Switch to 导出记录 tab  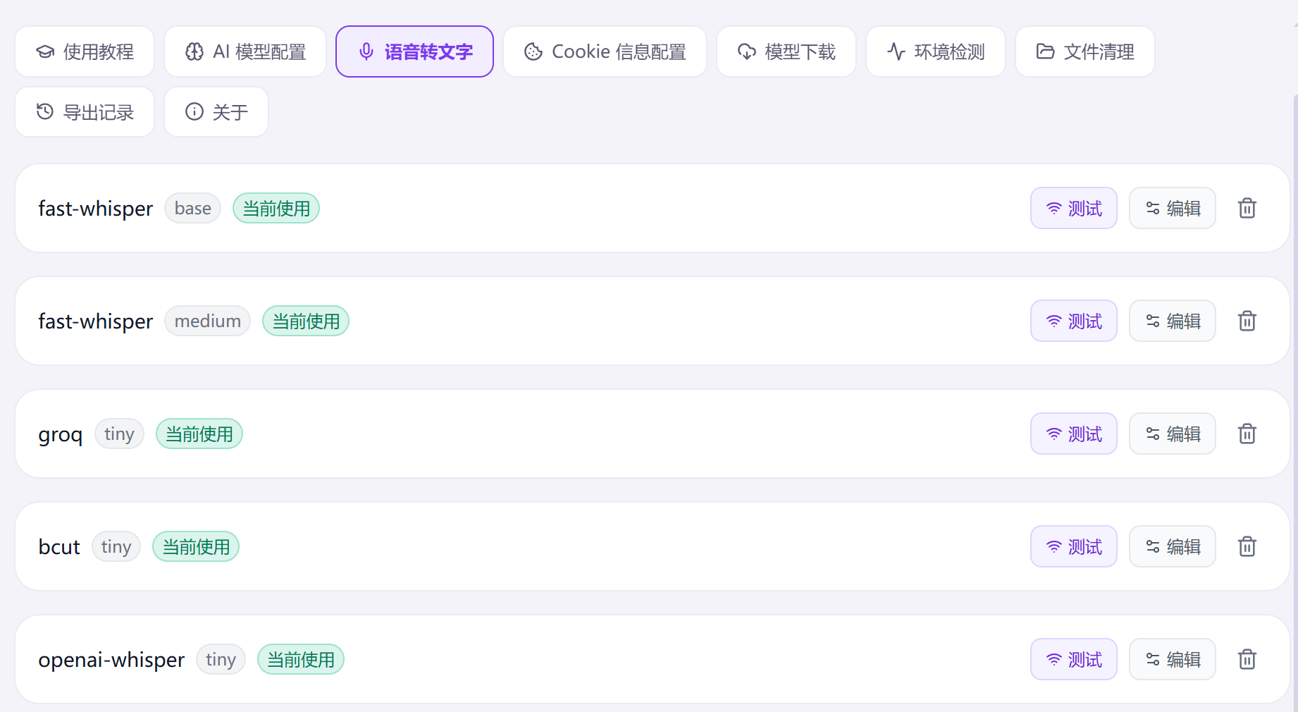[x=85, y=111]
